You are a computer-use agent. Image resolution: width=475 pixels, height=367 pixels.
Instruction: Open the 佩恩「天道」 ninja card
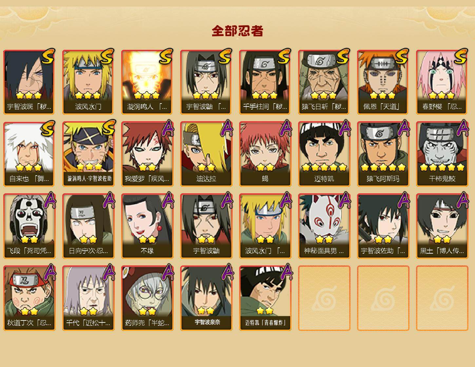pos(383,82)
